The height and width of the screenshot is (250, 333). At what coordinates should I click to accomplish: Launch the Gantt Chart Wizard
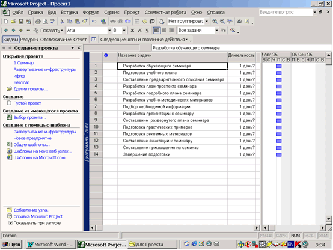tap(233, 31)
